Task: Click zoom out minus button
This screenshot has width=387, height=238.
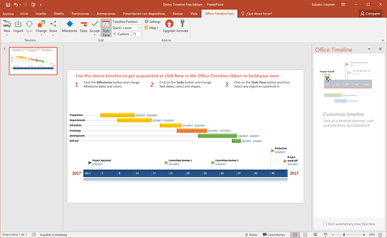Action: (333, 235)
